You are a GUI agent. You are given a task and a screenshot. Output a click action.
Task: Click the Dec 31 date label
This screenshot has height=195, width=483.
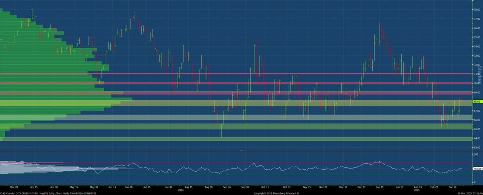361,187
